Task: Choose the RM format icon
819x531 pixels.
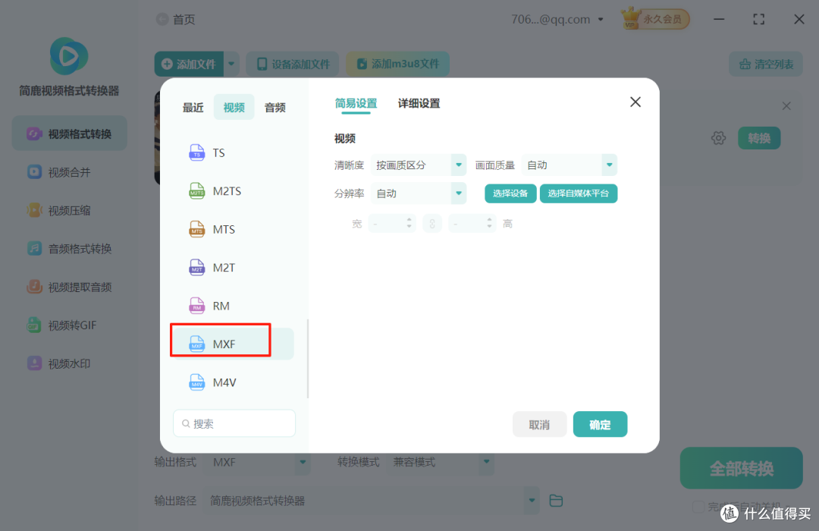Action: 196,306
